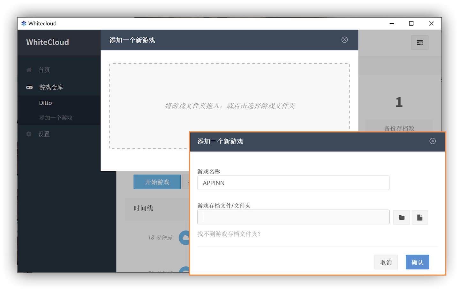
Task: Click the cloud icon next to 18 分钟前
Action: 184,238
